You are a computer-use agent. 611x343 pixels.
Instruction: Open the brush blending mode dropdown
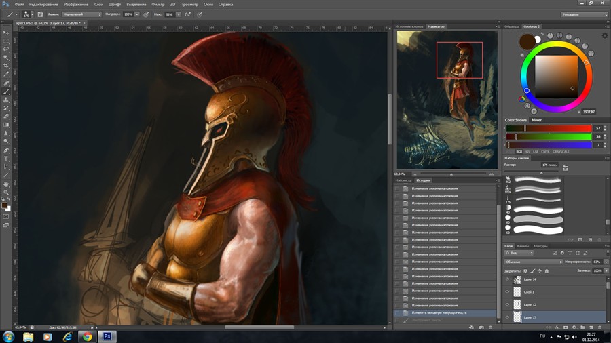coord(82,14)
